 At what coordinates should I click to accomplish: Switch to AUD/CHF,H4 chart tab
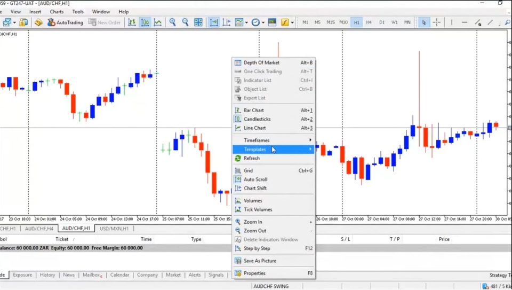pos(39,229)
